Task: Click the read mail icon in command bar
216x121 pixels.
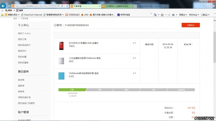Action: click(169, 15)
